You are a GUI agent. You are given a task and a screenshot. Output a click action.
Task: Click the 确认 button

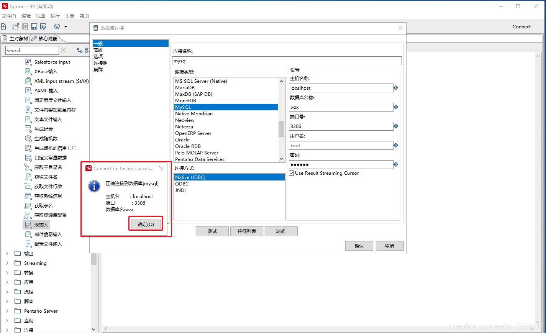[x=359, y=246]
